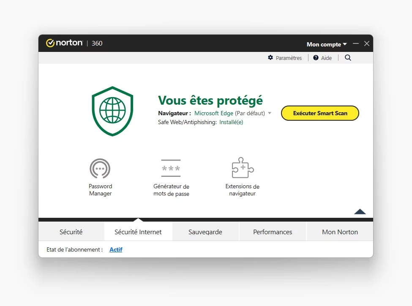Collapse the panel with the dark up arrow

[x=360, y=211]
